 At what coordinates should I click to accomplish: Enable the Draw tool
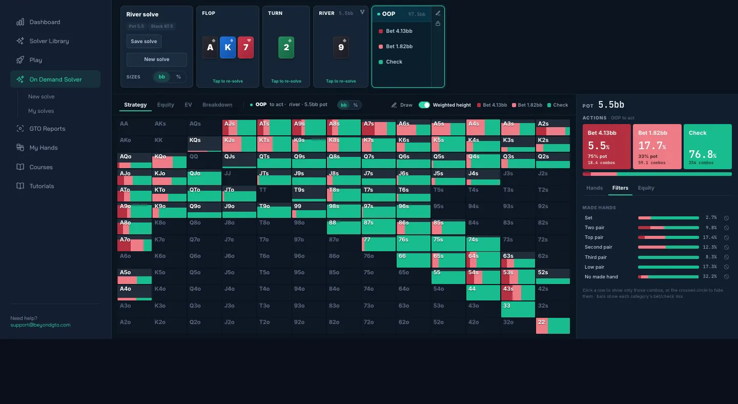pyautogui.click(x=402, y=105)
